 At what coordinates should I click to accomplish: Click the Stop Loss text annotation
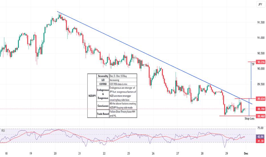point(249,119)
